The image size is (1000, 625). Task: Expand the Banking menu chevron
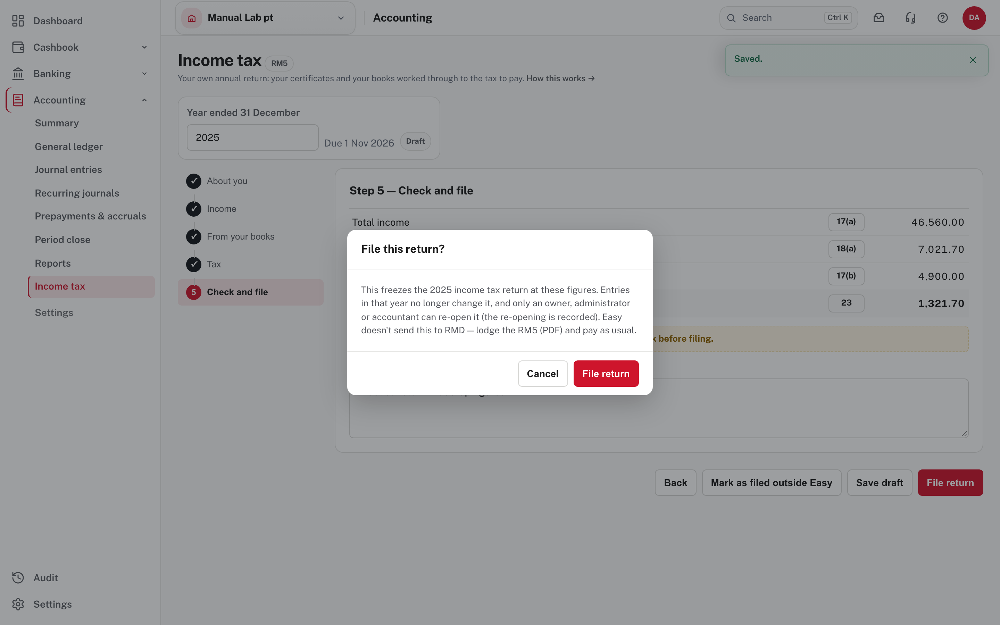click(144, 74)
